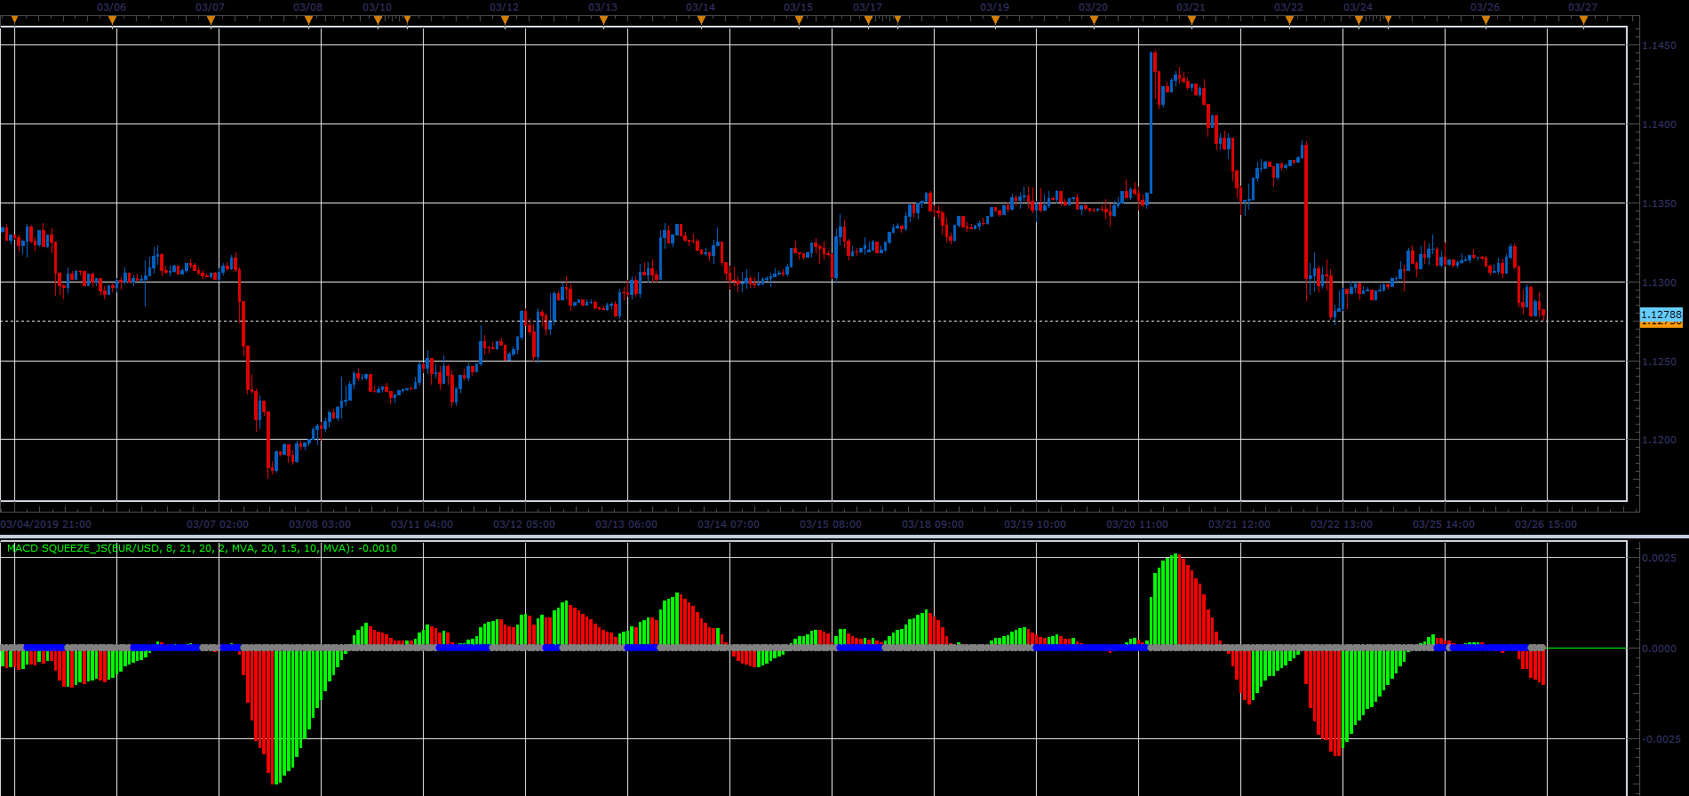Click the 03/11 04:00 time label
The image size is (1689, 796).
click(x=422, y=524)
